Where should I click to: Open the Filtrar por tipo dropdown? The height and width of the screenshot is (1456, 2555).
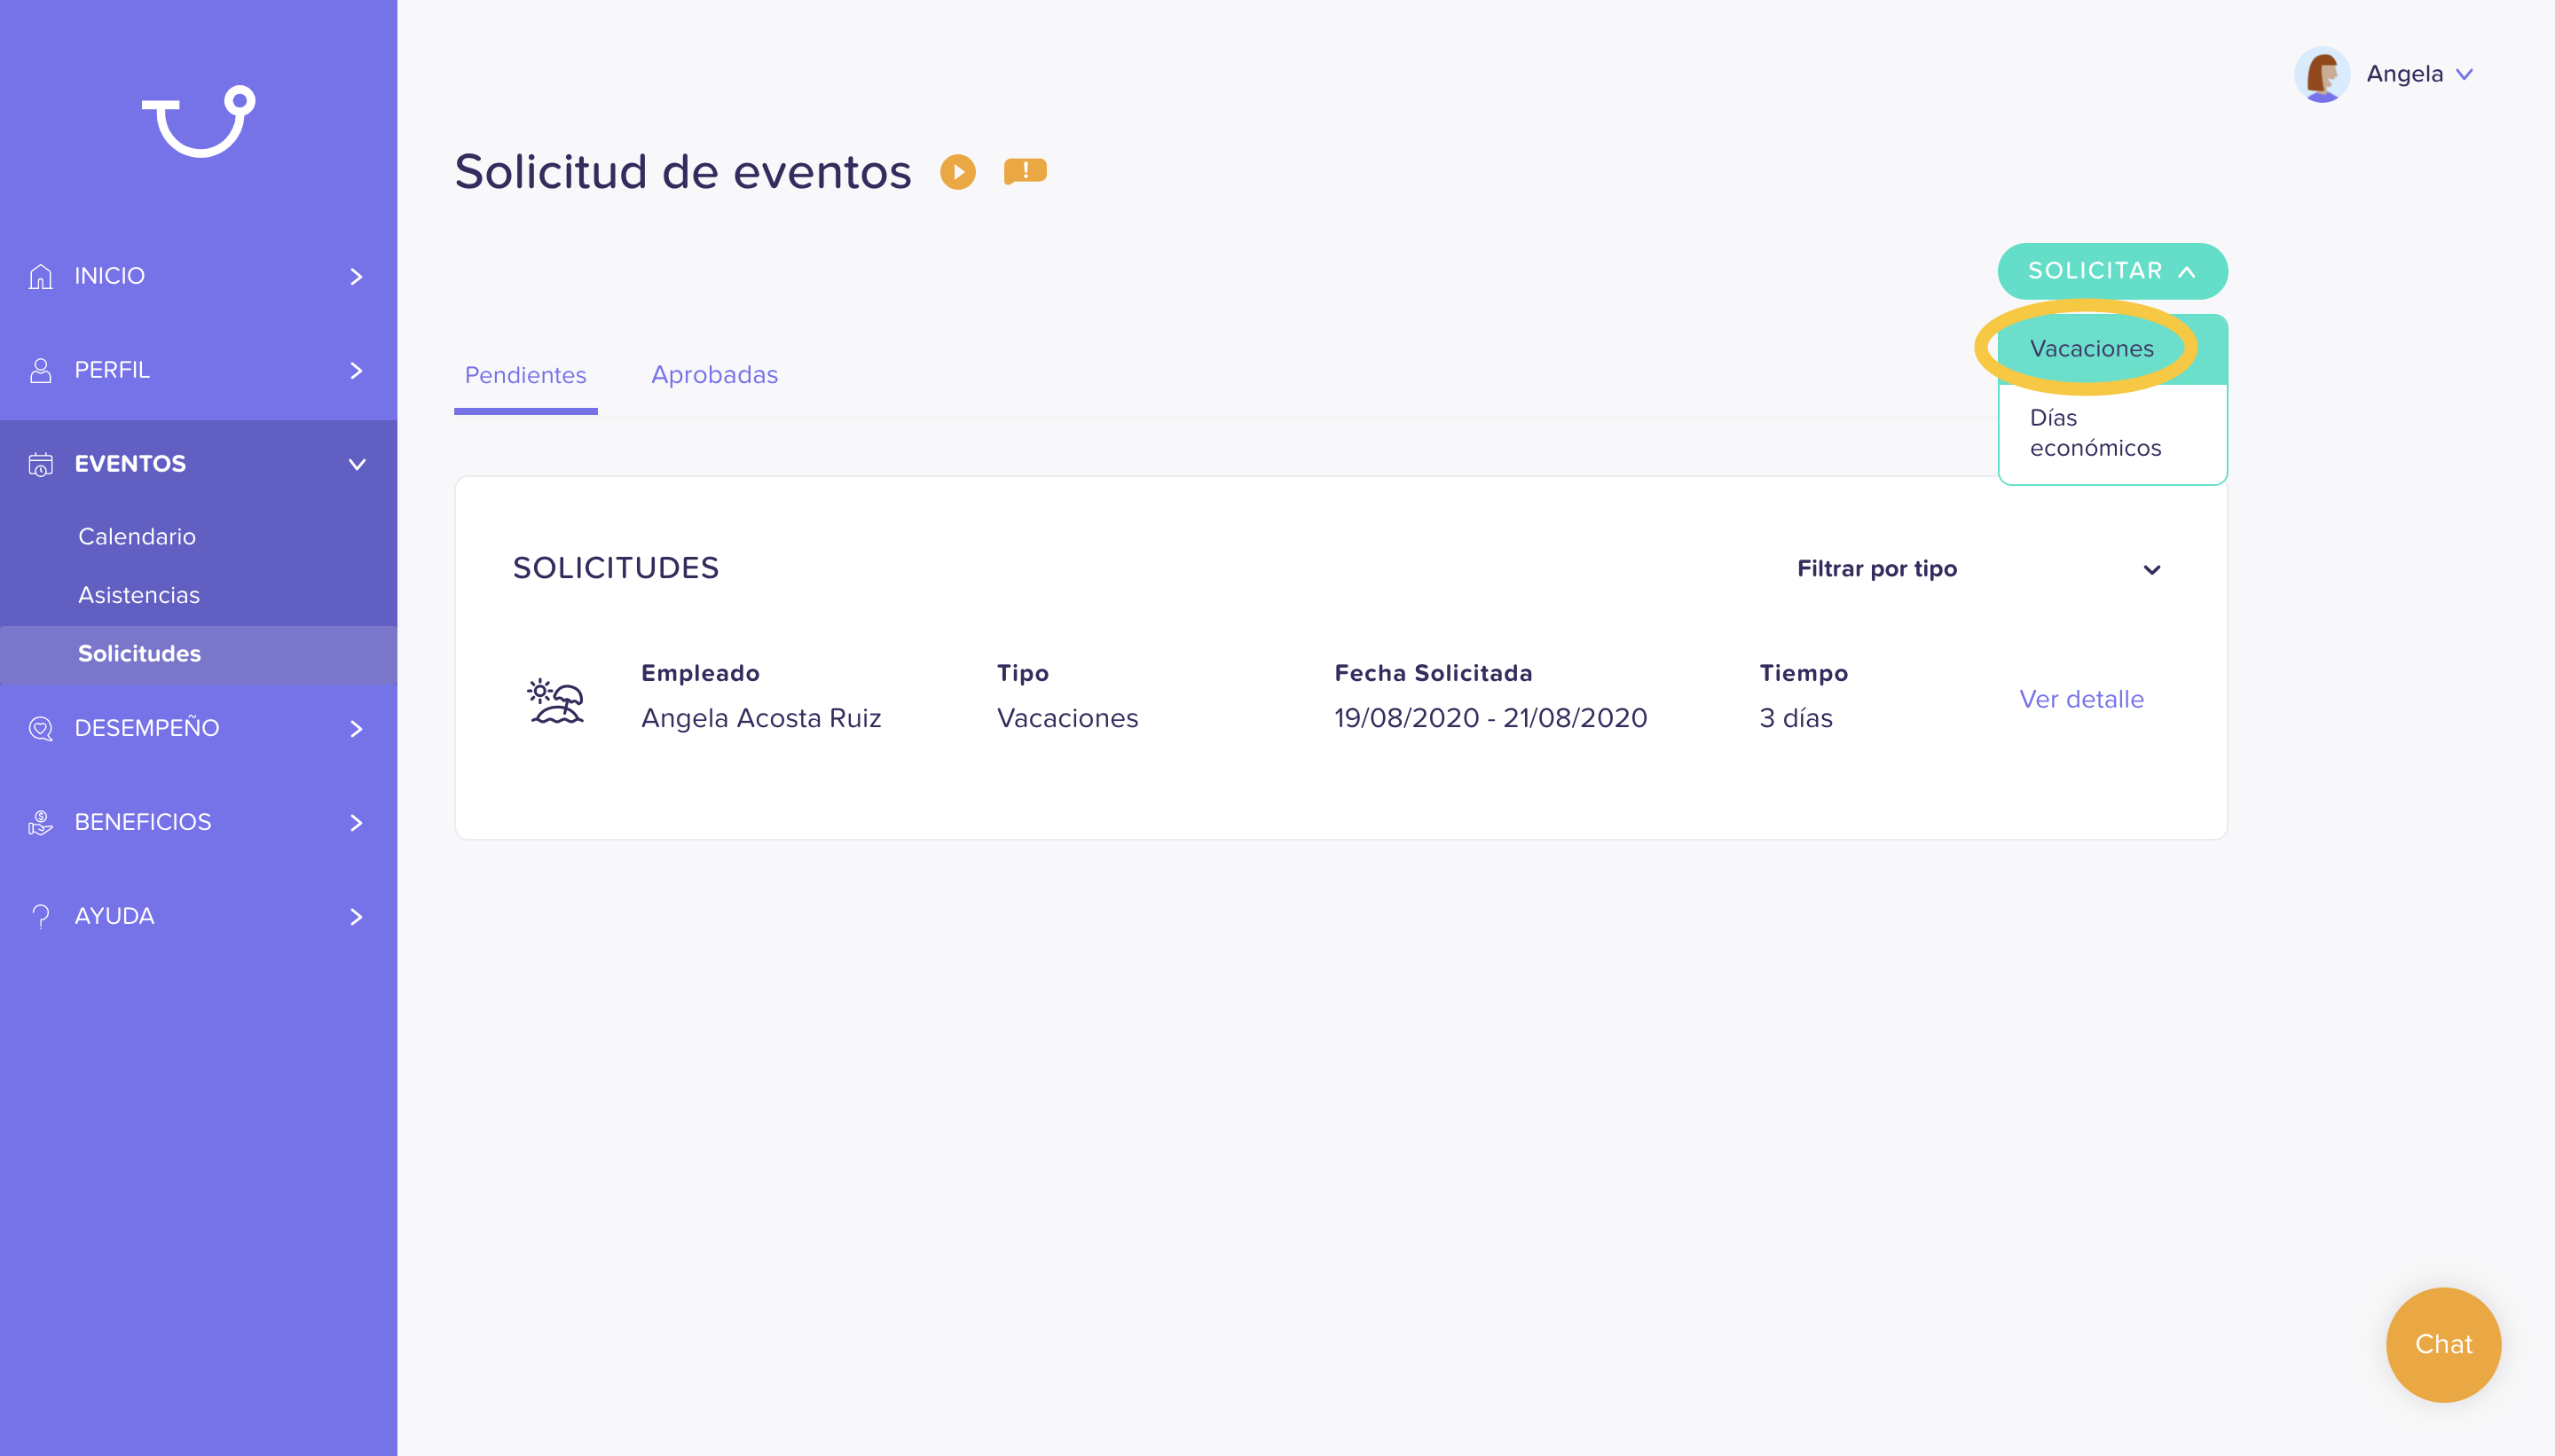pos(1978,569)
